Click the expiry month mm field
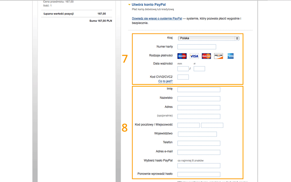Image resolution: width=291 pixels, height=182 pixels. (x=183, y=69)
